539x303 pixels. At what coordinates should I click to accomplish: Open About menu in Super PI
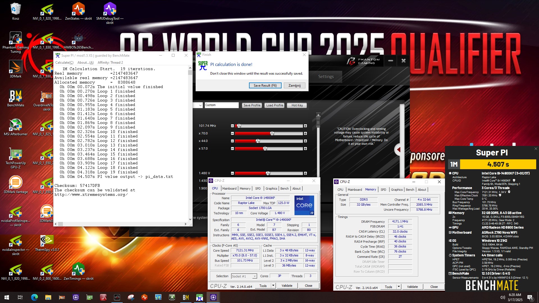pyautogui.click(x=85, y=63)
